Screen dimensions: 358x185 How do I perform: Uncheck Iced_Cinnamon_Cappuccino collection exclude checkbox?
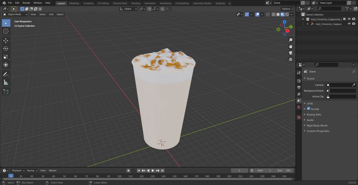click(344, 19)
